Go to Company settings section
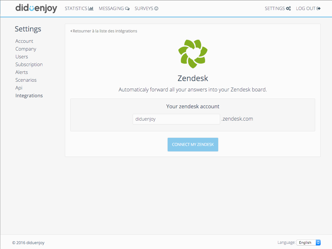The width and height of the screenshot is (332, 249). [26, 49]
